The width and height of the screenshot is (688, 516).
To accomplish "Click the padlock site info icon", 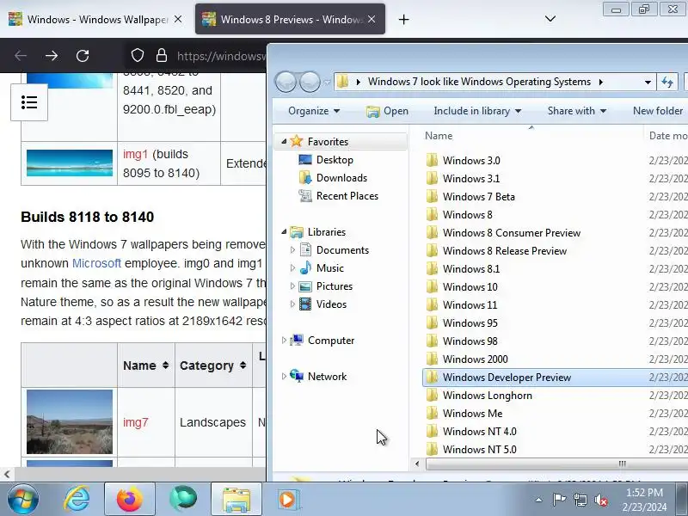I will (x=162, y=56).
